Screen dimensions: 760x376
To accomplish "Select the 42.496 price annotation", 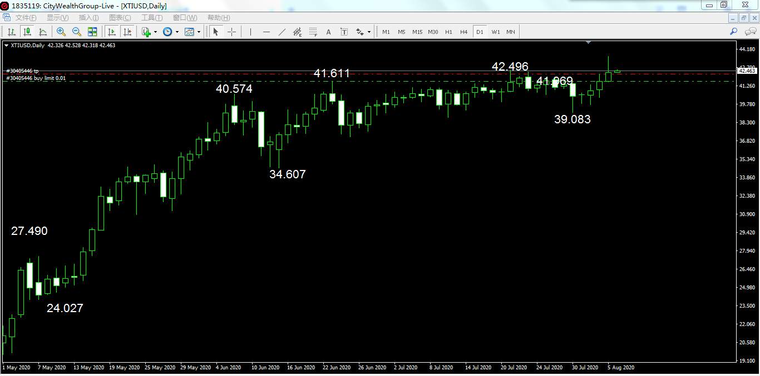I will tap(510, 67).
